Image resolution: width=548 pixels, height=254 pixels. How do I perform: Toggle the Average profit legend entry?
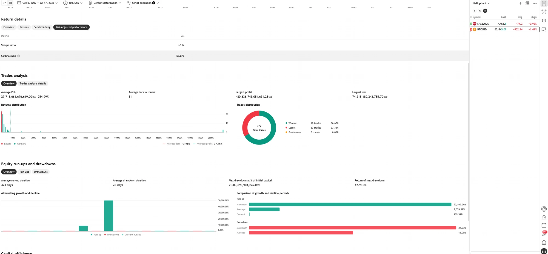(x=208, y=144)
